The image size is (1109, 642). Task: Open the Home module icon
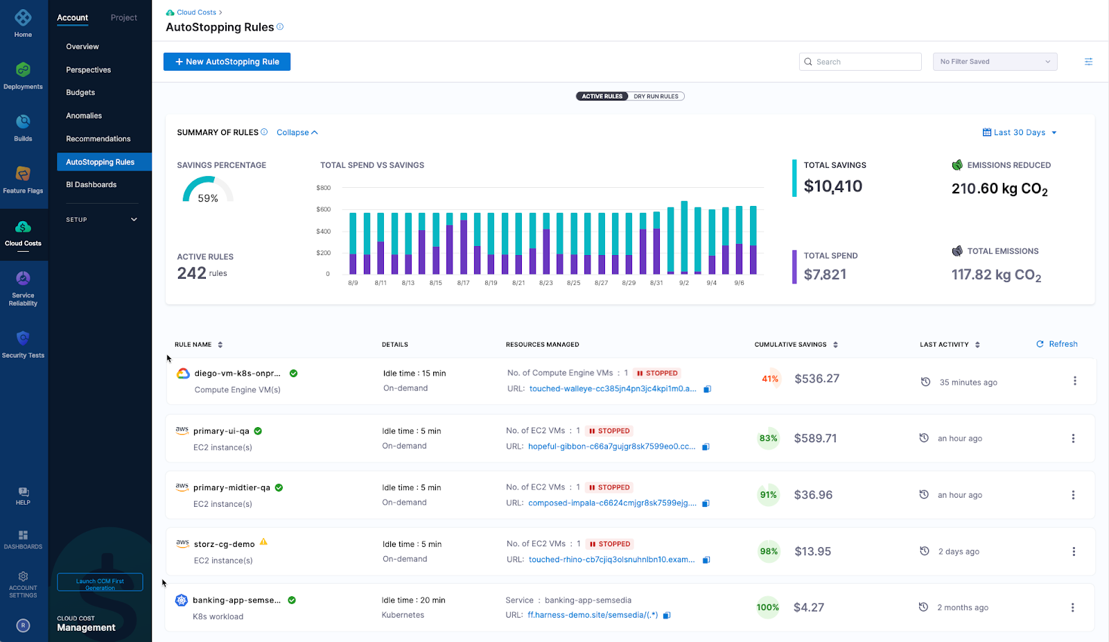23,17
